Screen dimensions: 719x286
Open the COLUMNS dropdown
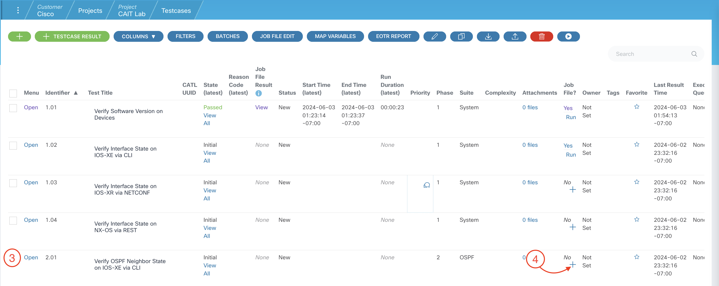tap(138, 36)
